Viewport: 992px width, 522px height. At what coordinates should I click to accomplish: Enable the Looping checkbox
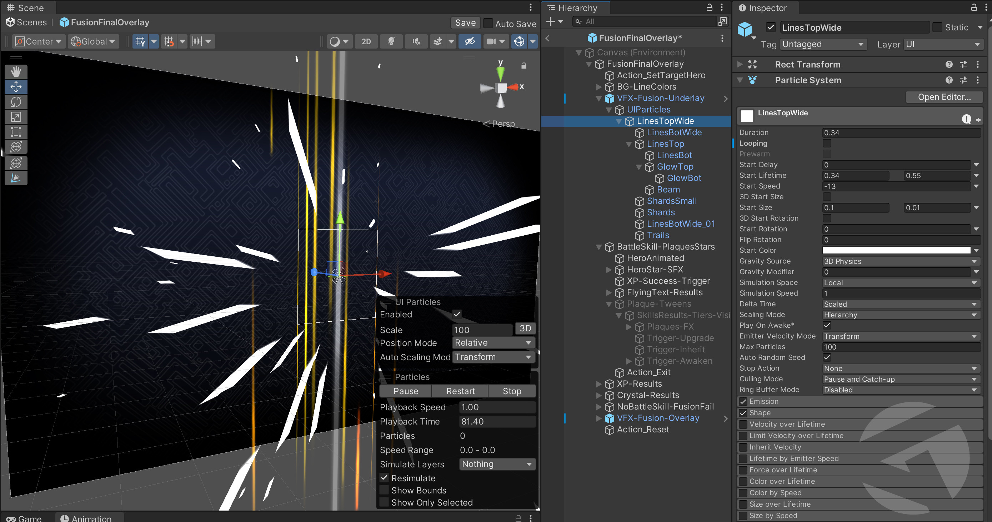tap(826, 143)
